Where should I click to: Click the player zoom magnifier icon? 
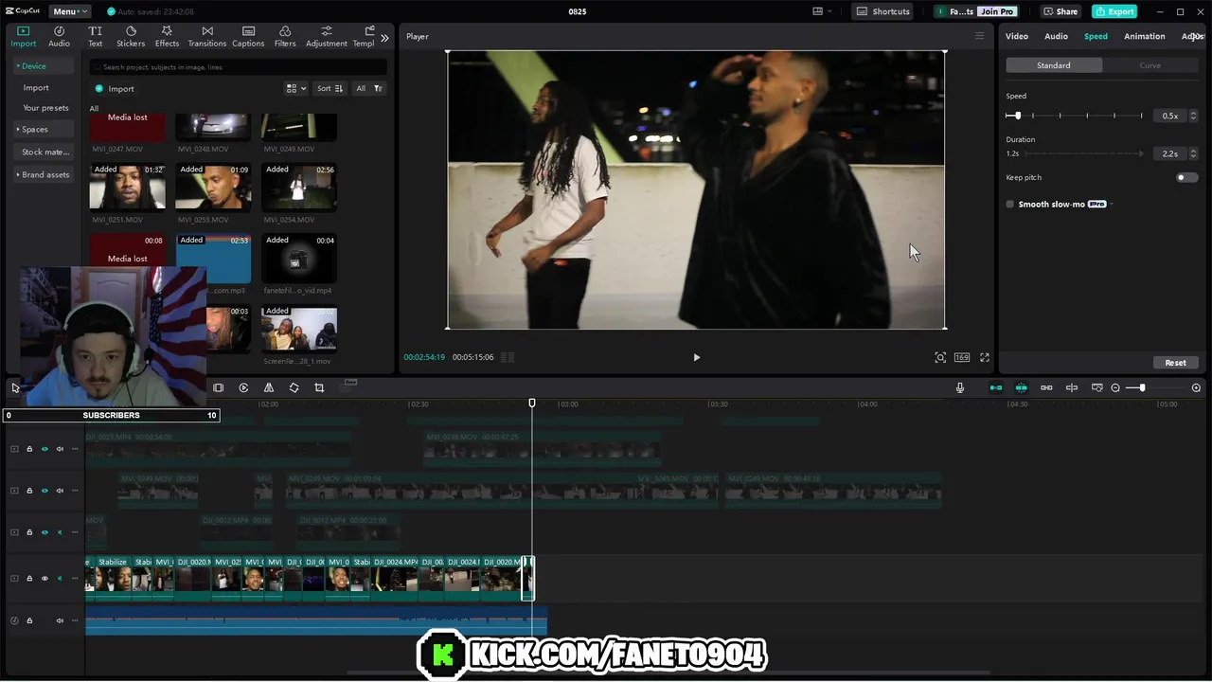pyautogui.click(x=940, y=357)
